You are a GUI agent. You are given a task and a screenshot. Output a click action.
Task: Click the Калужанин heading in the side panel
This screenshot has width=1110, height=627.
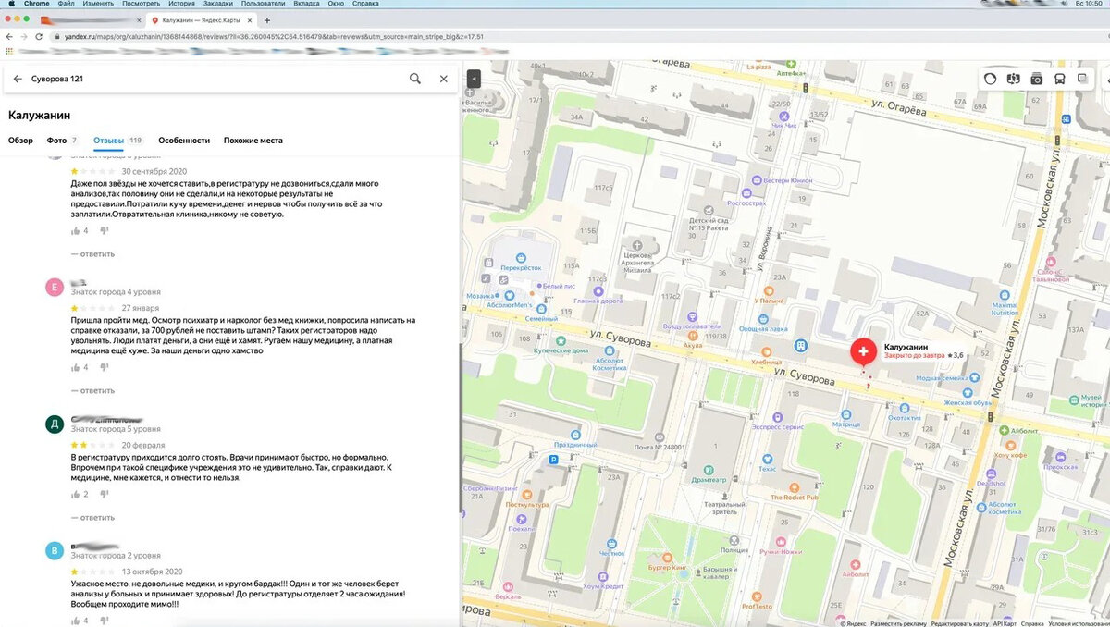40,116
